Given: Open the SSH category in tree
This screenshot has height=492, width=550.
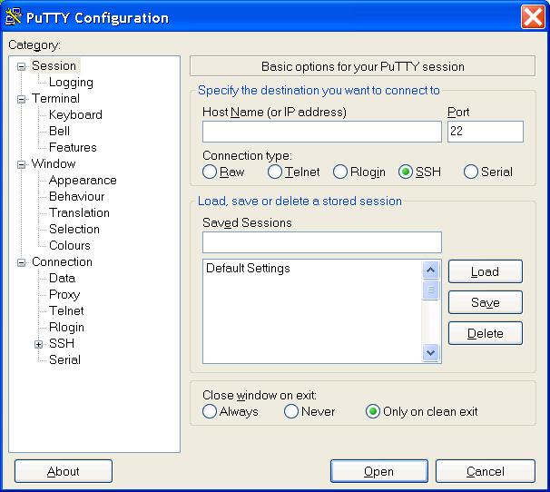Looking at the screenshot, I should [62, 343].
